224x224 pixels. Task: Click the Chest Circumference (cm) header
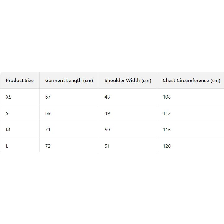[191, 81]
